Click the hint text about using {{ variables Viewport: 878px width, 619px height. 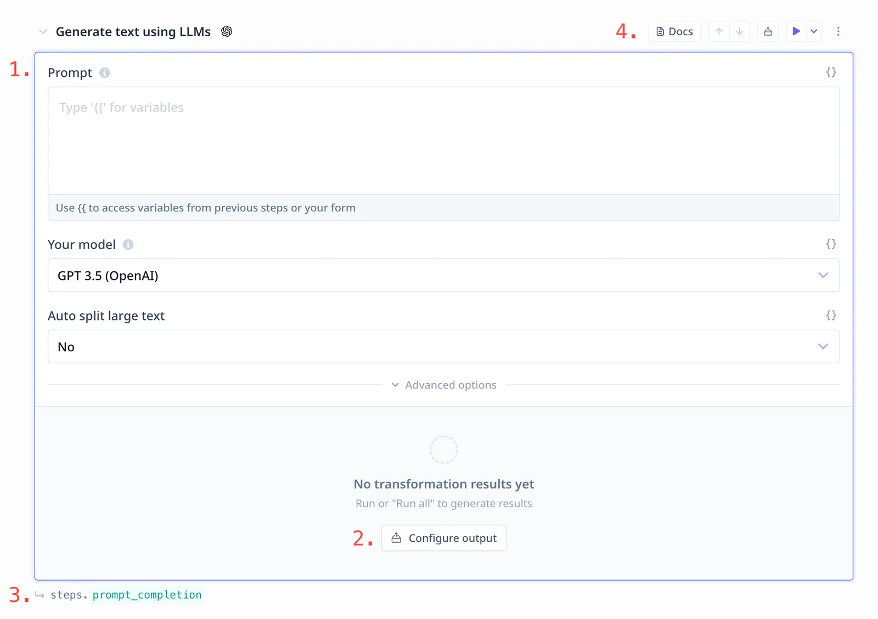coord(206,208)
